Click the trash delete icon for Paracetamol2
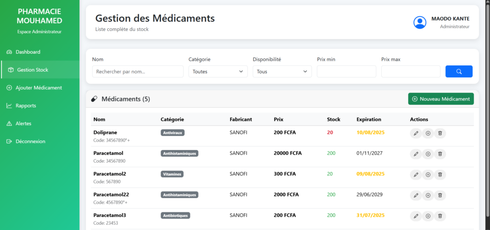490x230 pixels. (x=440, y=175)
